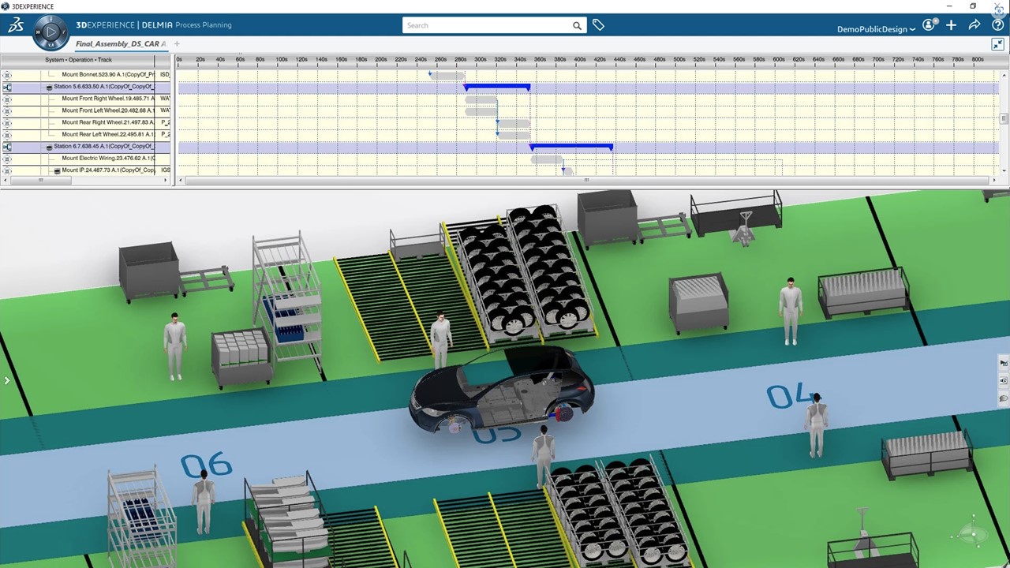Open the user profile icon
The width and height of the screenshot is (1010, 568).
click(x=929, y=25)
